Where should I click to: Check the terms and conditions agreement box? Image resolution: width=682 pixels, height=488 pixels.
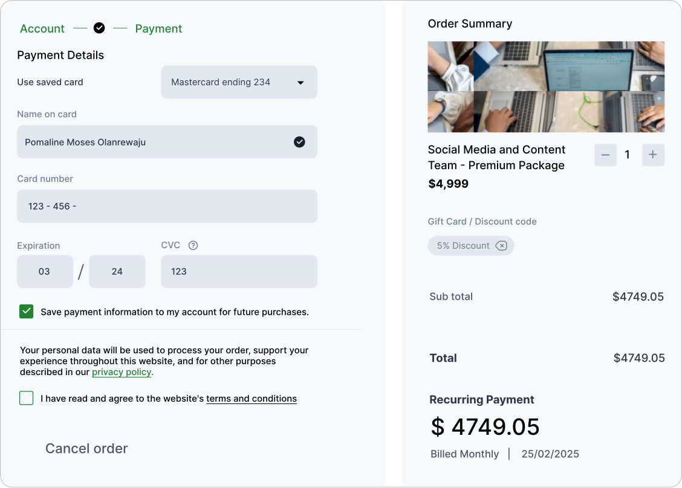pyautogui.click(x=27, y=398)
